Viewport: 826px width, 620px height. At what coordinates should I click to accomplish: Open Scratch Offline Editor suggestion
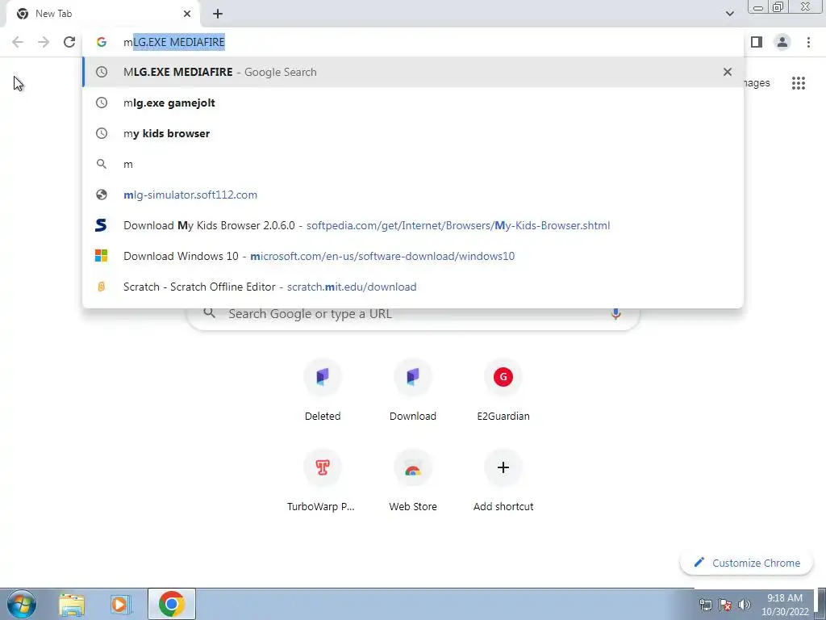pos(413,287)
